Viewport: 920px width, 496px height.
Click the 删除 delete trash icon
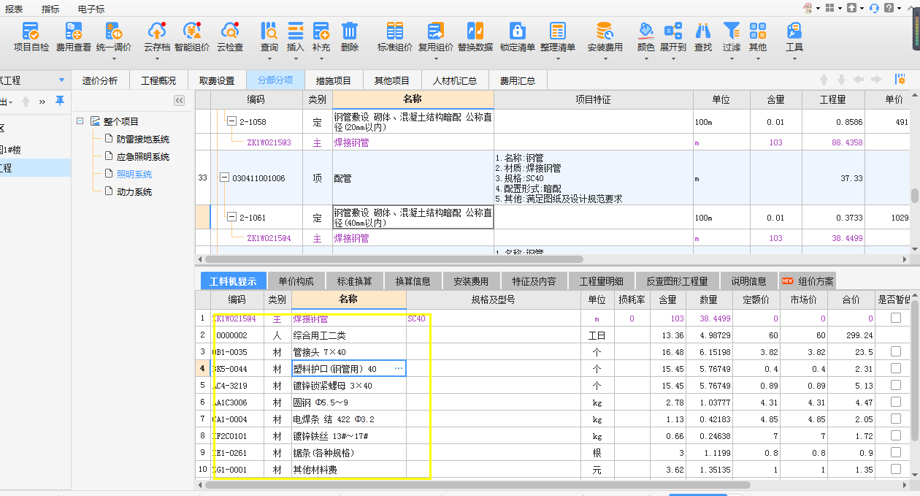pyautogui.click(x=350, y=31)
